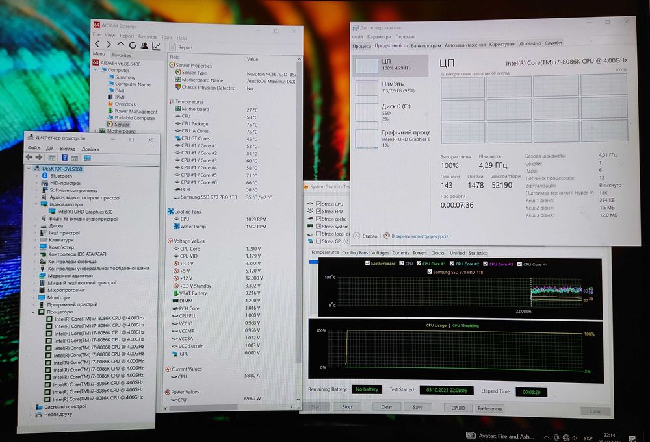This screenshot has height=442, width=650.
Task: Switch to Автозавантаження tab in Task Manager
Action: (465, 45)
